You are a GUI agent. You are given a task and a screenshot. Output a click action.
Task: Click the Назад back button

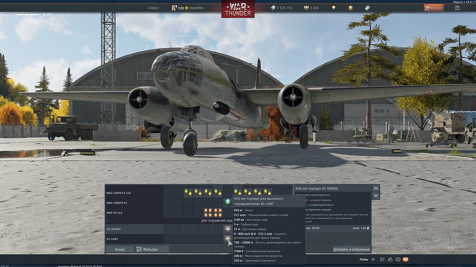coord(119,249)
